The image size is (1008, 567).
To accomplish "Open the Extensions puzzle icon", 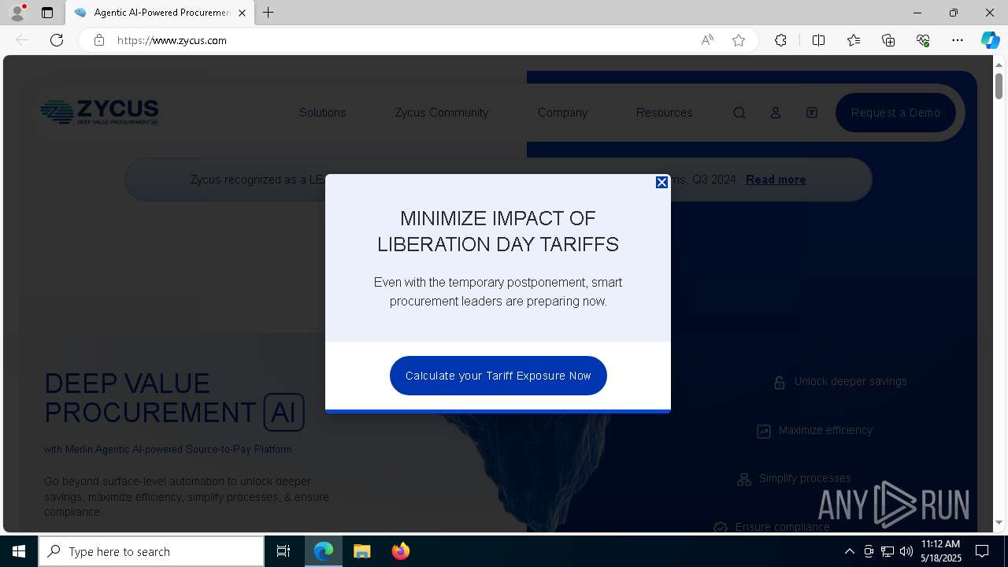I will (x=780, y=40).
